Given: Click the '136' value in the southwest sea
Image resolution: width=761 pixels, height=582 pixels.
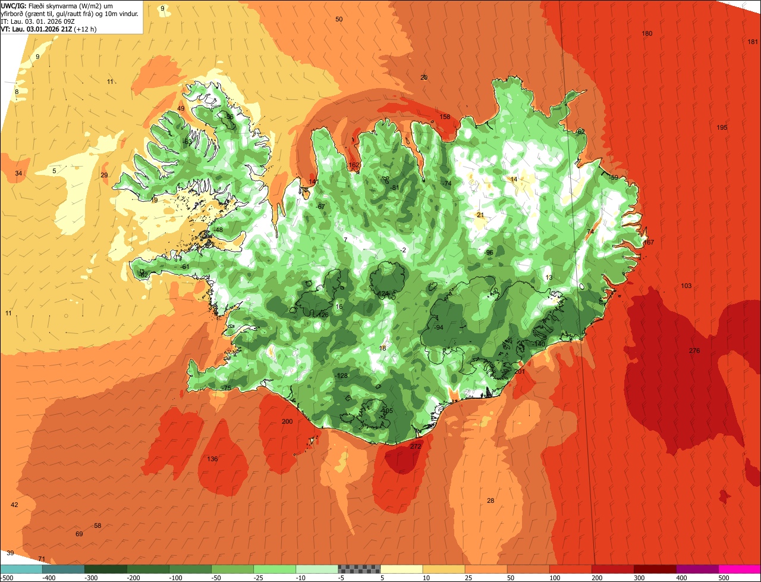Looking at the screenshot, I should point(212,459).
